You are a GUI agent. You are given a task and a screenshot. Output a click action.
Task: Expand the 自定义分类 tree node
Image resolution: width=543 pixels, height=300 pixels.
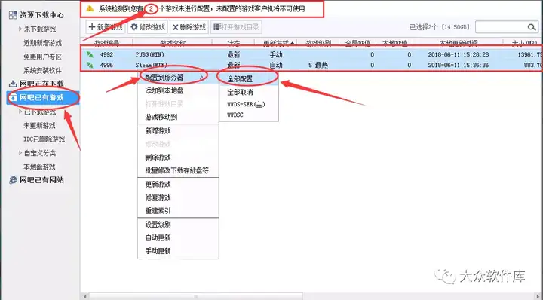point(20,153)
